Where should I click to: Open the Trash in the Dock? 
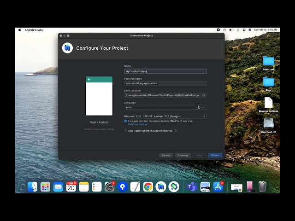click(x=262, y=186)
